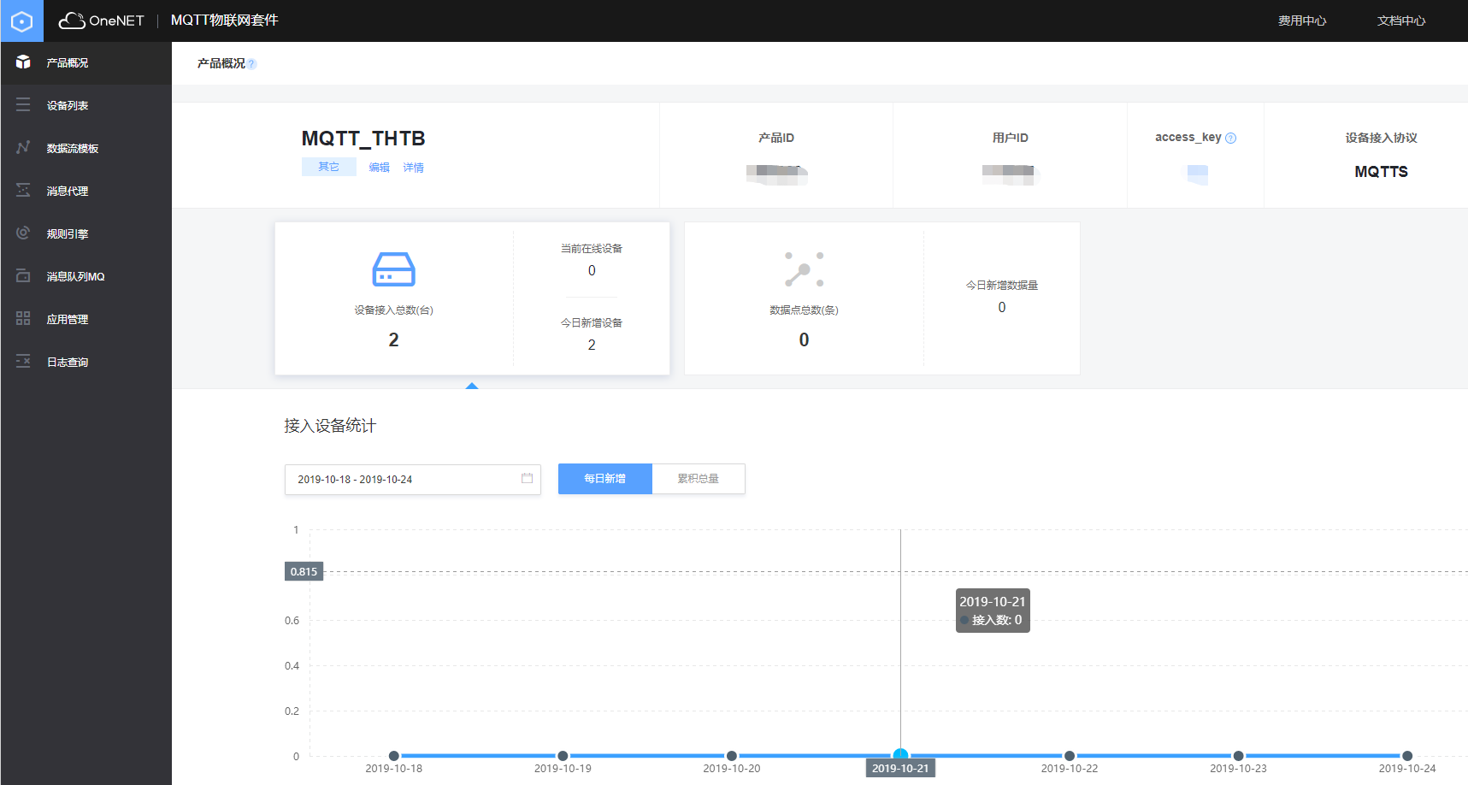This screenshot has width=1468, height=785.
Task: Click the 2019-10-21 data point on chart
Action: click(900, 755)
